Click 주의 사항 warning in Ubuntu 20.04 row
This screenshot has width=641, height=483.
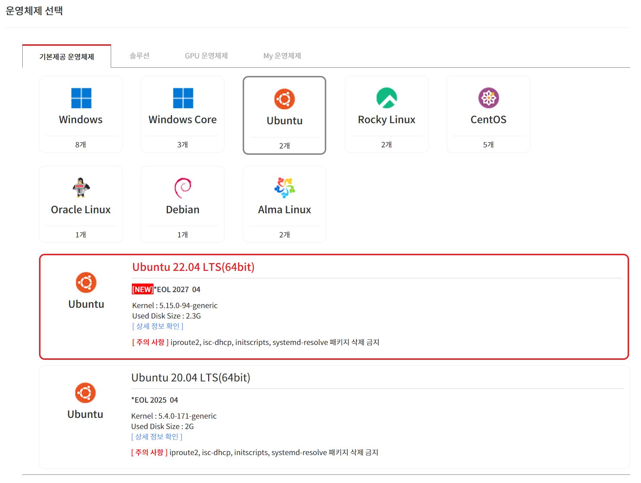[x=149, y=452]
